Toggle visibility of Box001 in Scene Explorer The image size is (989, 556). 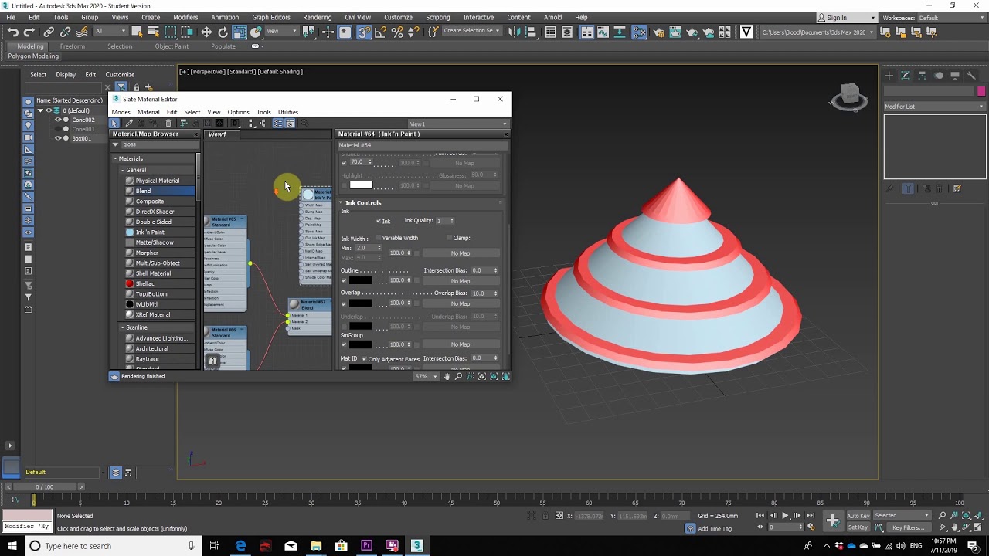click(57, 138)
